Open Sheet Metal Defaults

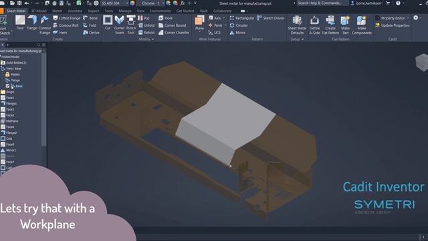(x=297, y=25)
